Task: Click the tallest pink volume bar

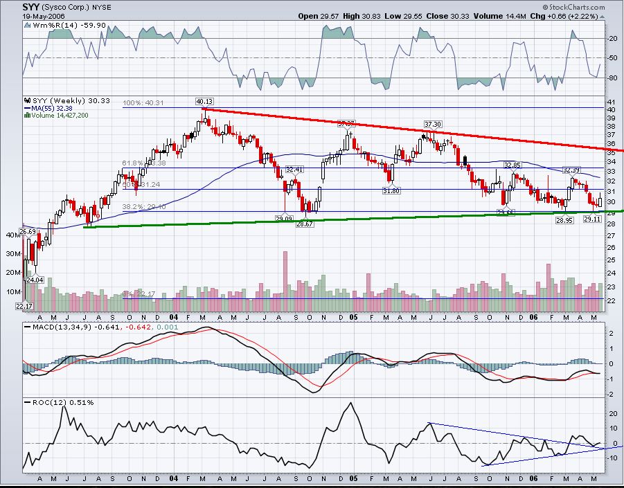Action: click(285, 281)
